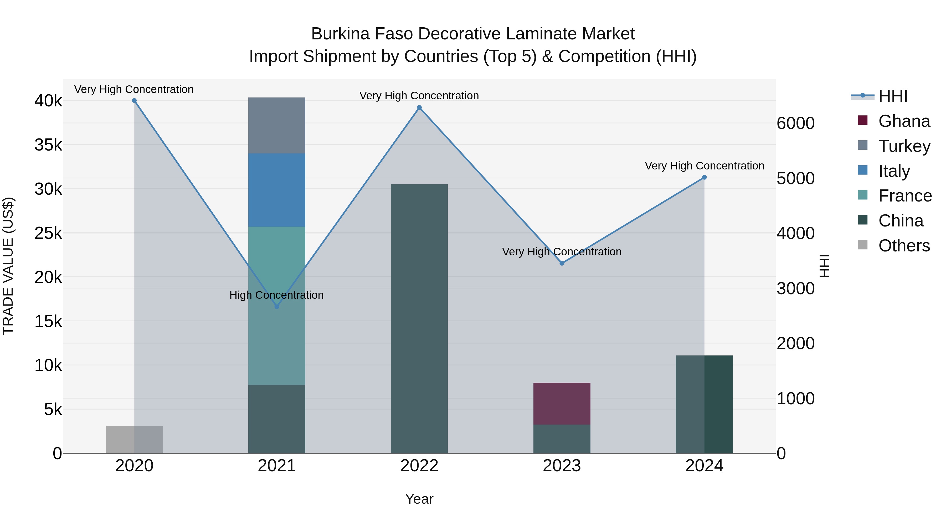Click the China segment of the 2021 bar

[x=277, y=419]
